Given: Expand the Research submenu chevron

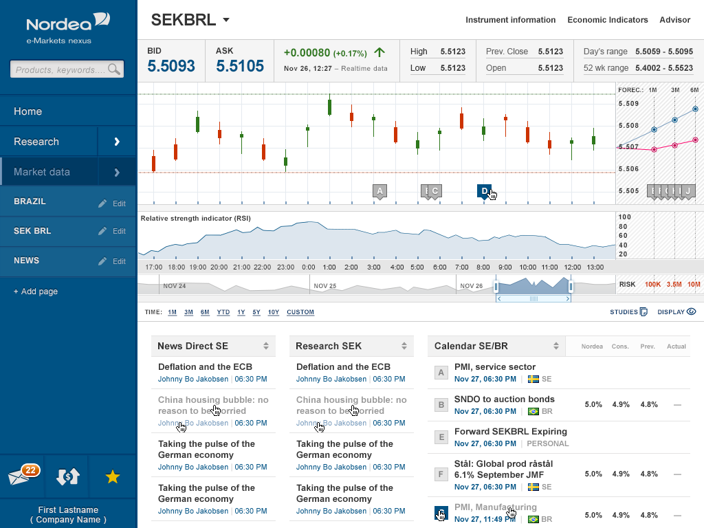Looking at the screenshot, I should pyautogui.click(x=117, y=142).
